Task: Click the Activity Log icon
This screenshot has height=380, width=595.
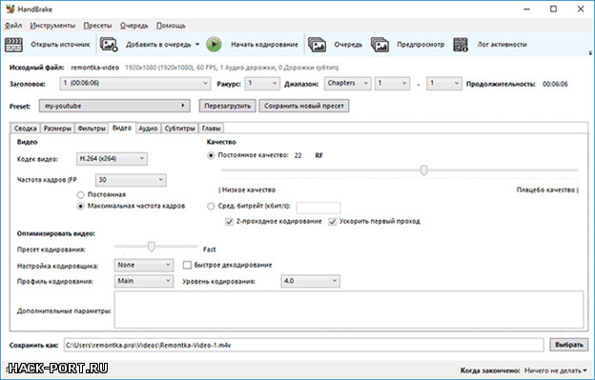Action: tap(461, 45)
